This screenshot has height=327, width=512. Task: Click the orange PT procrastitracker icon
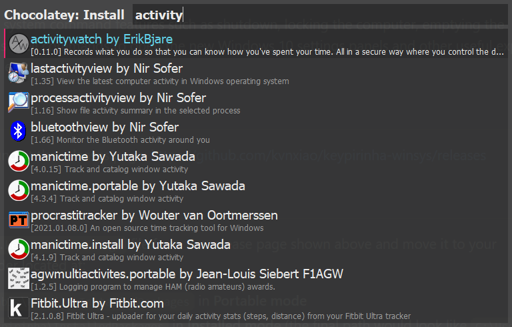click(19, 220)
